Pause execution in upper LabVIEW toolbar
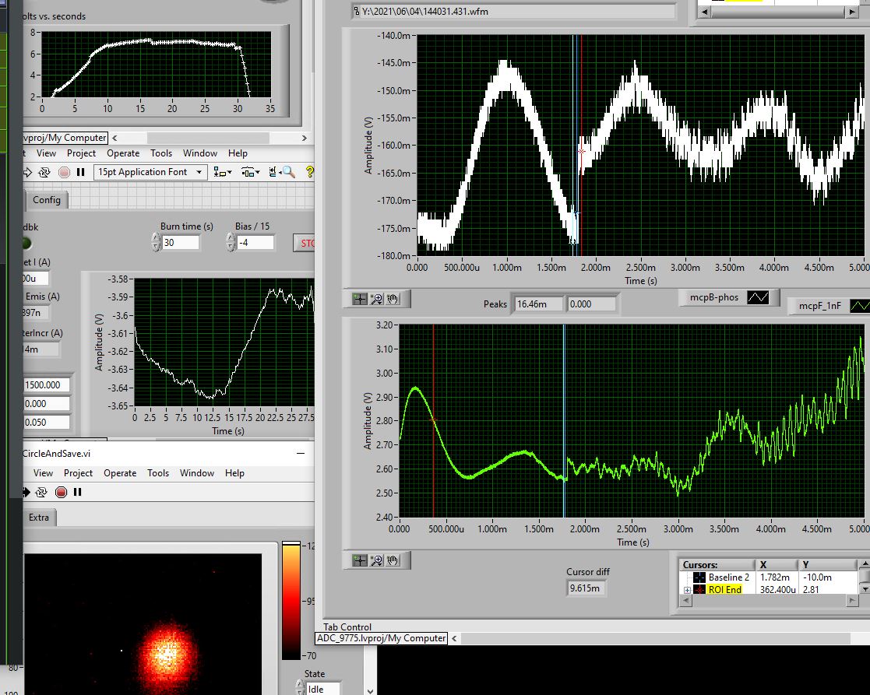This screenshot has height=695, width=870. [x=80, y=172]
